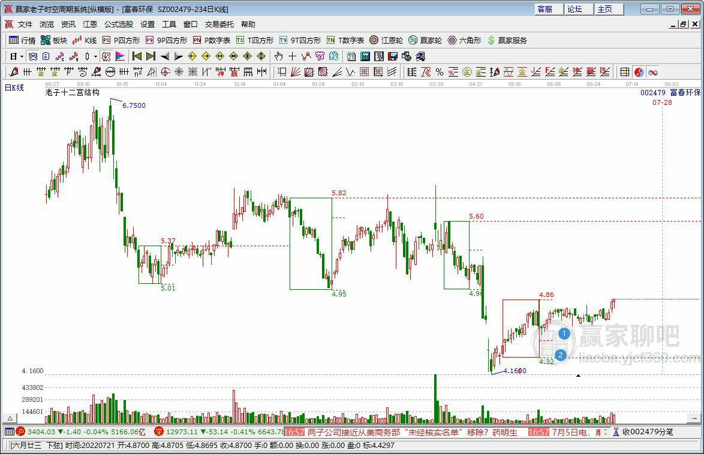Open the 工具 menu
This screenshot has width=704, height=454.
tap(169, 24)
